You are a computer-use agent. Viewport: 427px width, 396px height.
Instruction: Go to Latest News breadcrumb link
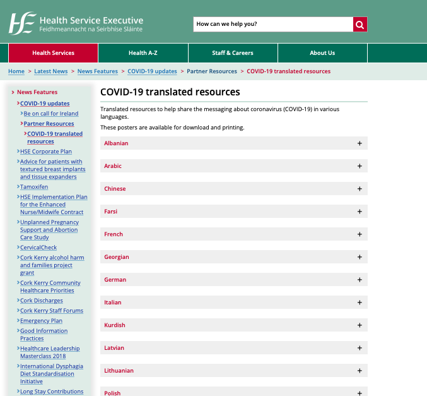point(51,71)
